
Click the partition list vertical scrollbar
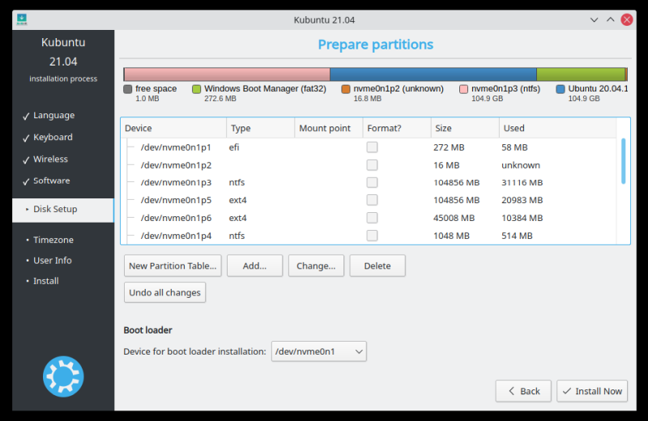tap(623, 161)
